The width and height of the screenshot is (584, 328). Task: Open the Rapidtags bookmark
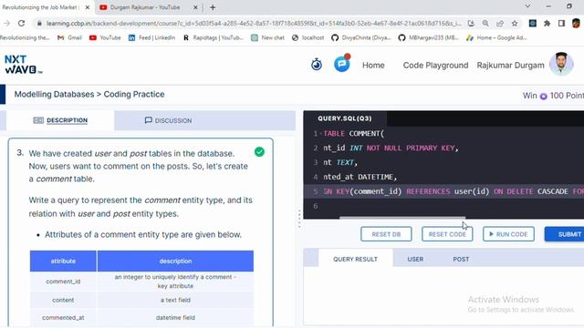[x=213, y=37]
